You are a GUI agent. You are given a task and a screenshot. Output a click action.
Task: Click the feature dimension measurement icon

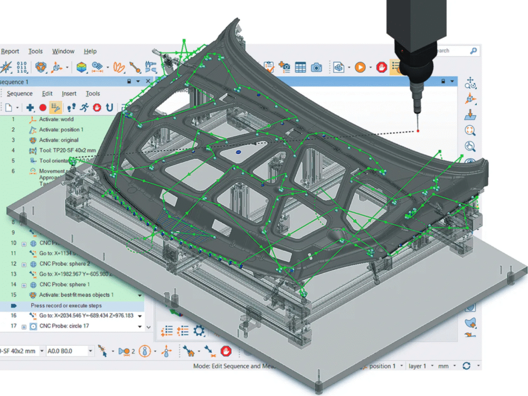pos(98,67)
